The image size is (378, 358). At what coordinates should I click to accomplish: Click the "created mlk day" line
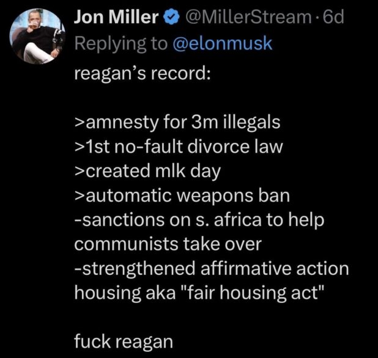coord(147,171)
